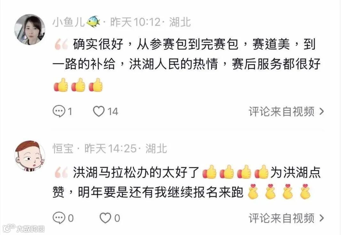Click the 大数跨境 watermark logo
This screenshot has width=341, height=235.
tap(24, 229)
